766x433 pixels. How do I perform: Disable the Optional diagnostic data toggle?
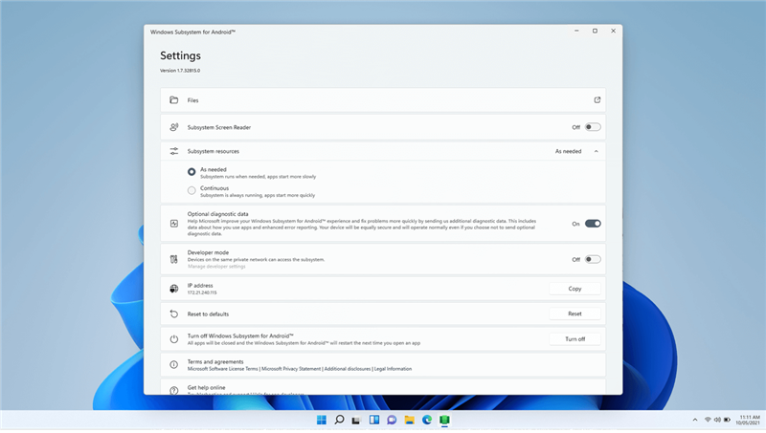pyautogui.click(x=593, y=224)
